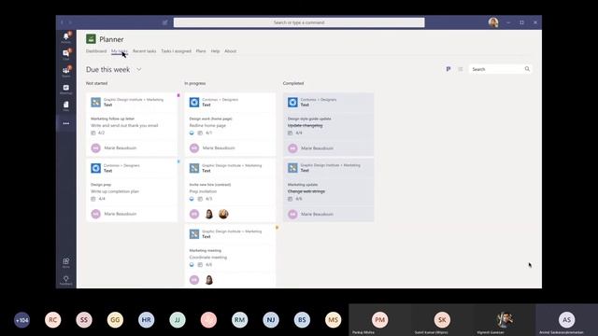Click the plan icon on Invite new hire card
The height and width of the screenshot is (336, 598).
[194, 168]
